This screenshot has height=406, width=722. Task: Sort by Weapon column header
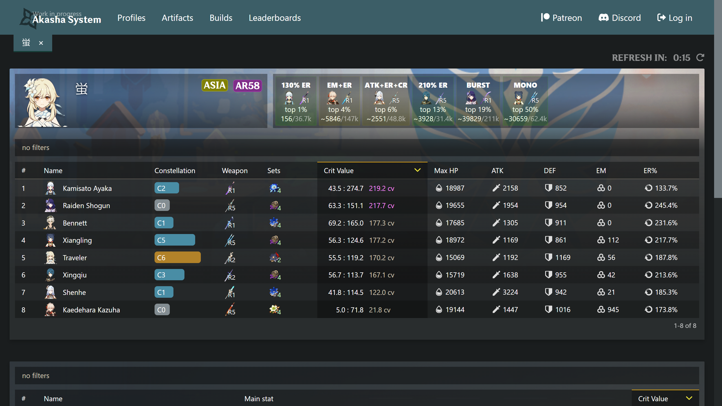click(x=235, y=171)
